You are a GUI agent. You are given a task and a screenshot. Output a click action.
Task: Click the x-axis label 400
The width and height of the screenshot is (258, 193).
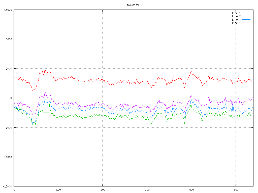click(x=192, y=190)
